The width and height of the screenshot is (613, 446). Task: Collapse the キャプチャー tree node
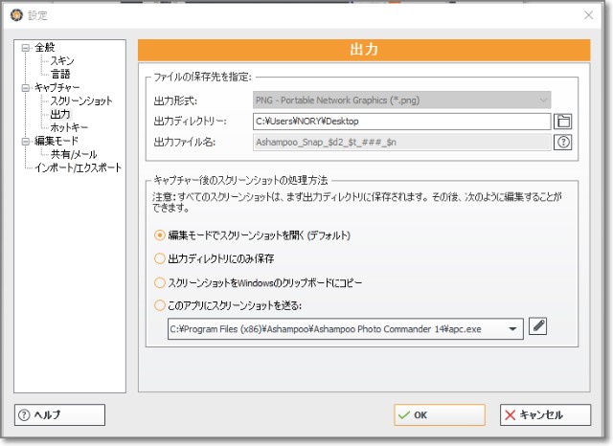pyautogui.click(x=26, y=87)
